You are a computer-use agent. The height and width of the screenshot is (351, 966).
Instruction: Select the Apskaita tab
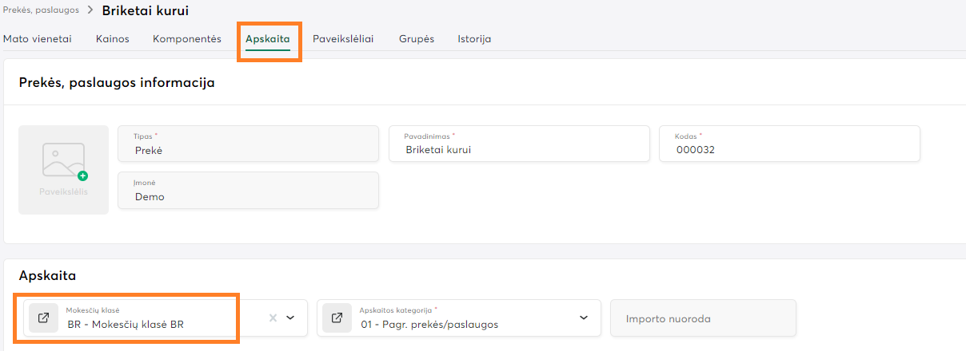pyautogui.click(x=267, y=38)
